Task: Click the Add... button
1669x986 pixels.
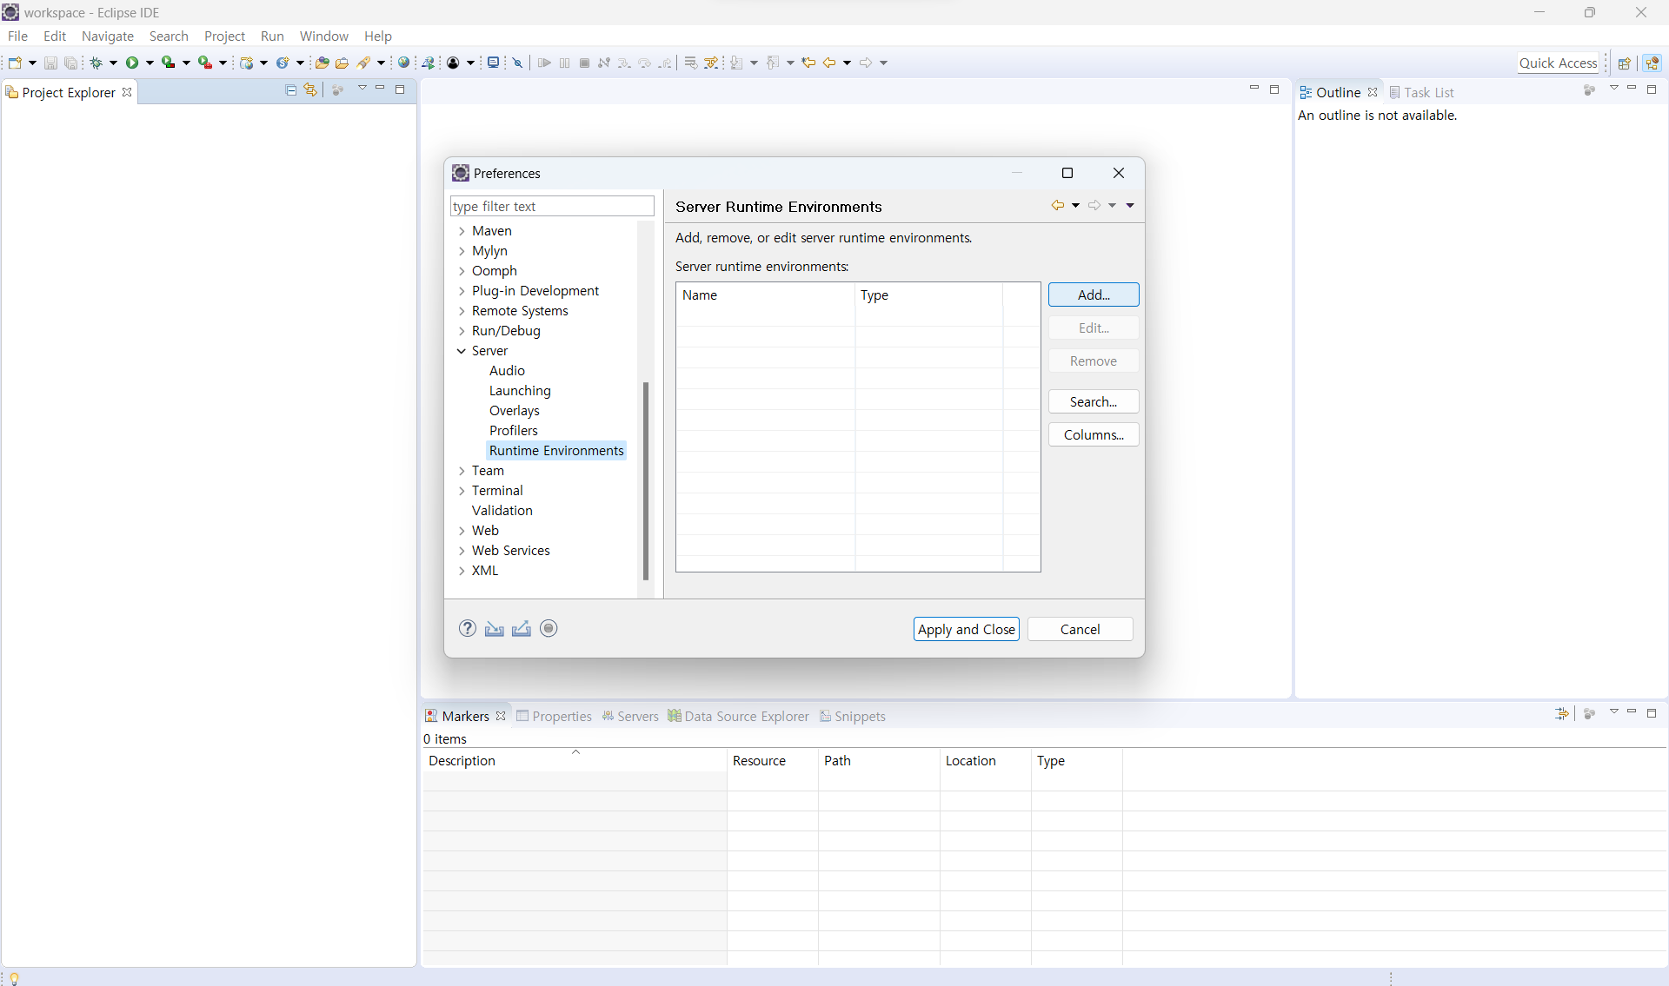Action: coord(1094,294)
